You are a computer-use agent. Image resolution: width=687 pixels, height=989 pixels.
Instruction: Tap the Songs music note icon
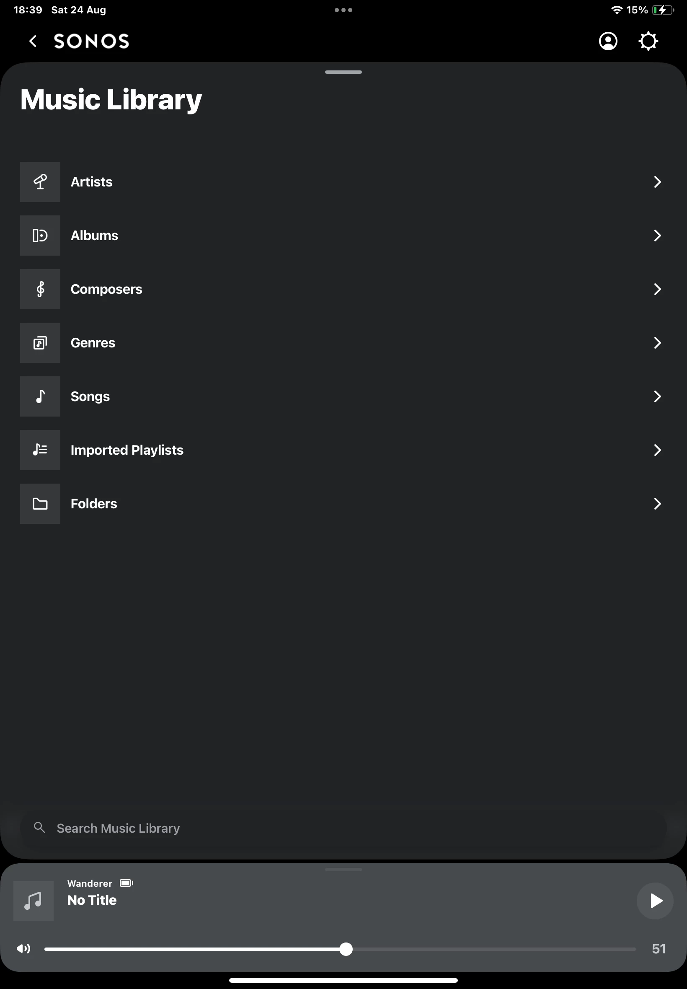tap(40, 396)
